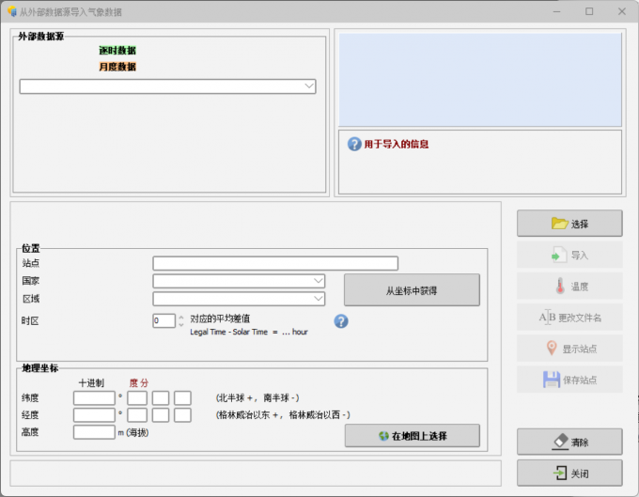The height and width of the screenshot is (497, 639).
Task: Click the light blue info panel
Action: 480,80
